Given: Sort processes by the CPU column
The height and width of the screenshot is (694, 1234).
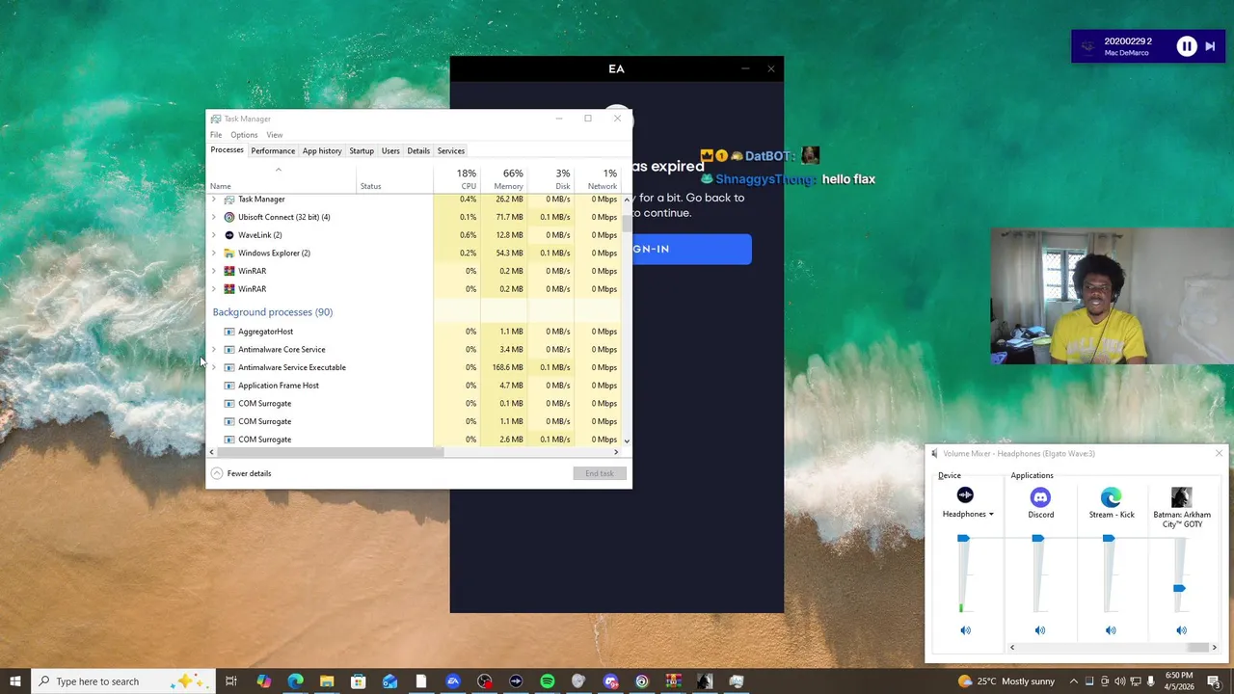Looking at the screenshot, I should coord(457,178).
